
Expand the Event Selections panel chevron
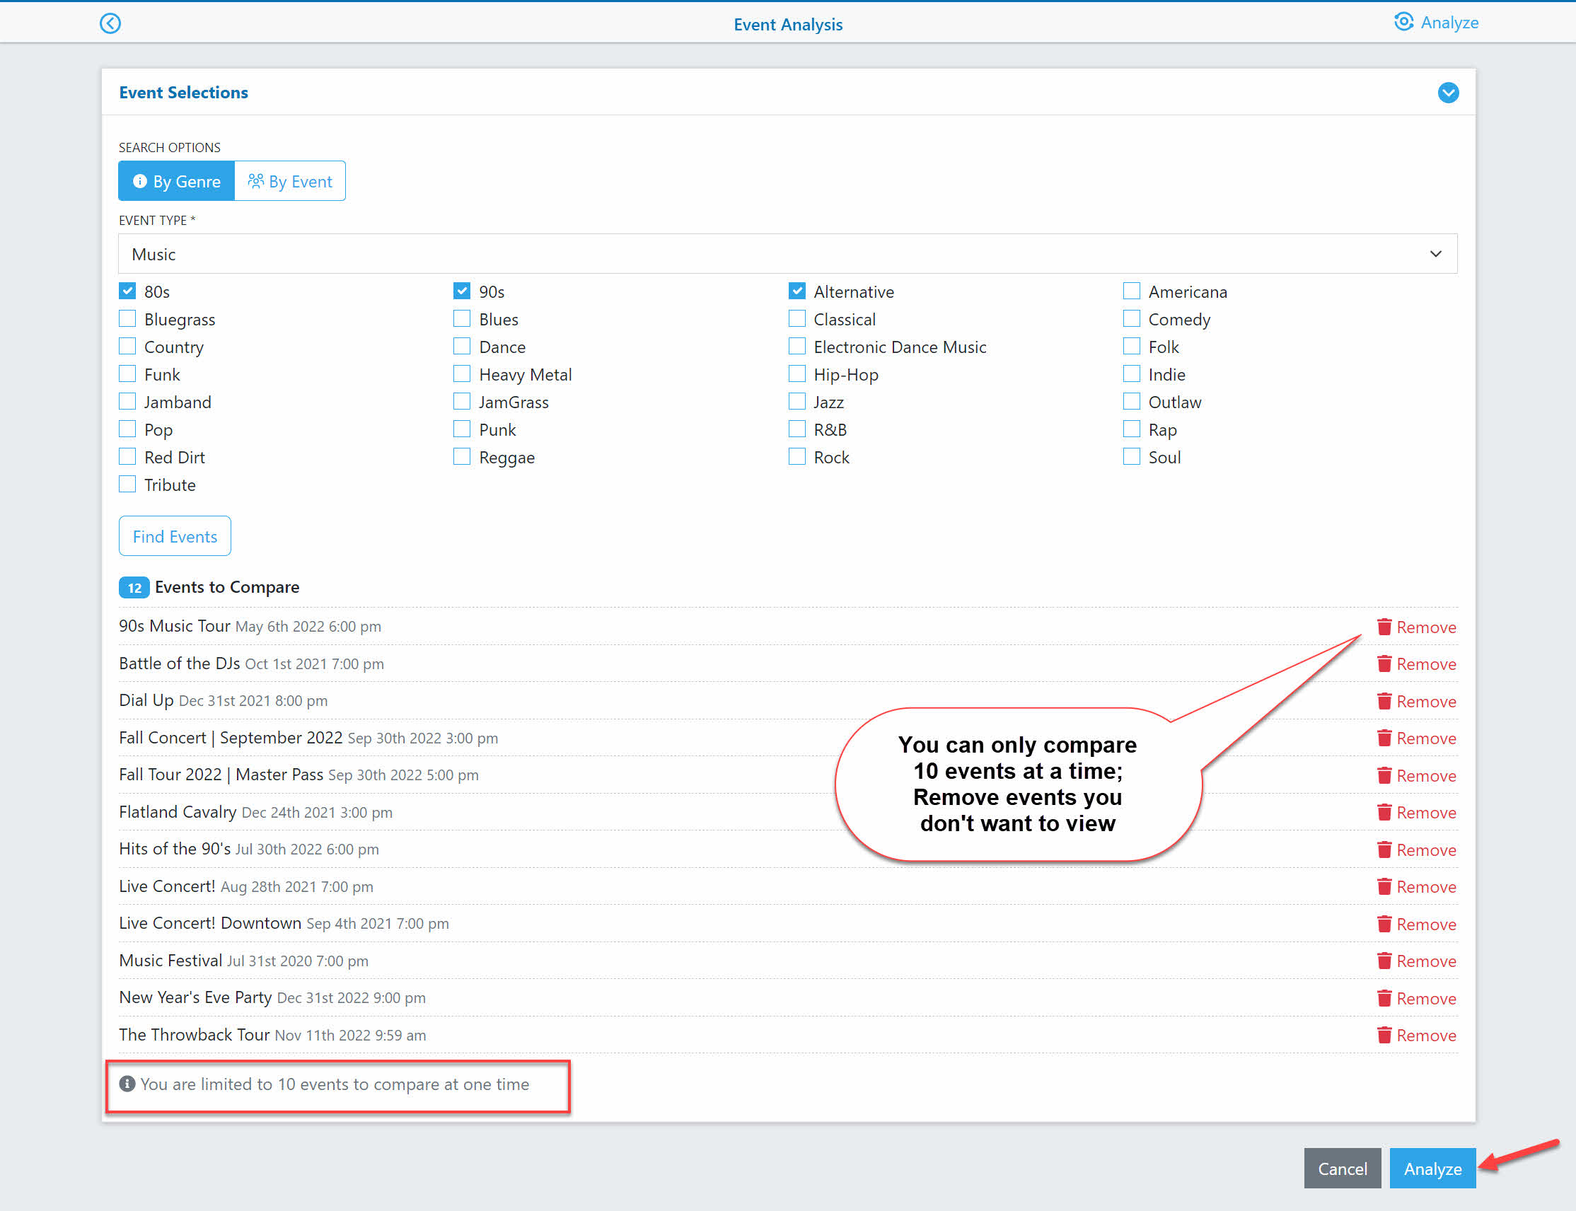[1449, 91]
